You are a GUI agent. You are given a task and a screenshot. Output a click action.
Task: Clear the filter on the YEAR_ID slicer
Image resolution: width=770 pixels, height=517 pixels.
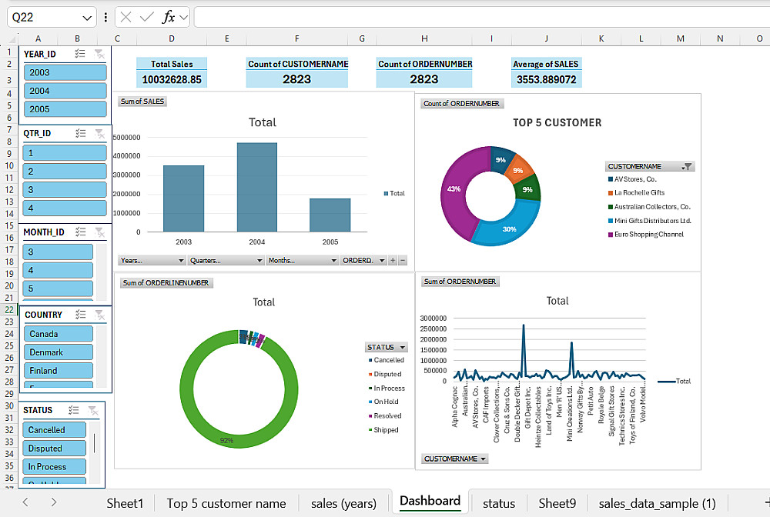pos(99,54)
